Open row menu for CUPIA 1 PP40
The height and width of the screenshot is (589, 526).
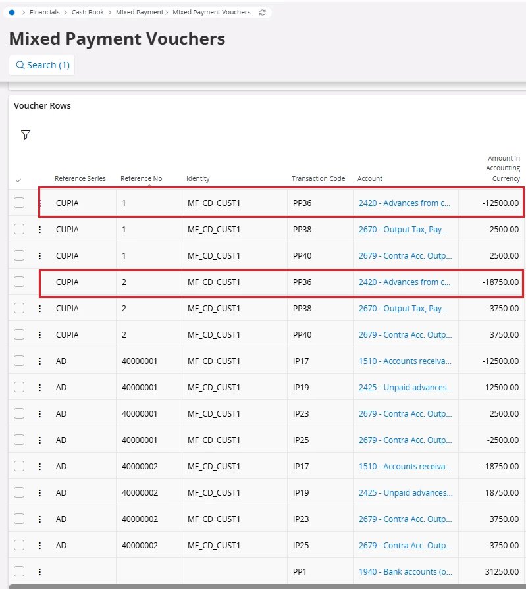[39, 256]
